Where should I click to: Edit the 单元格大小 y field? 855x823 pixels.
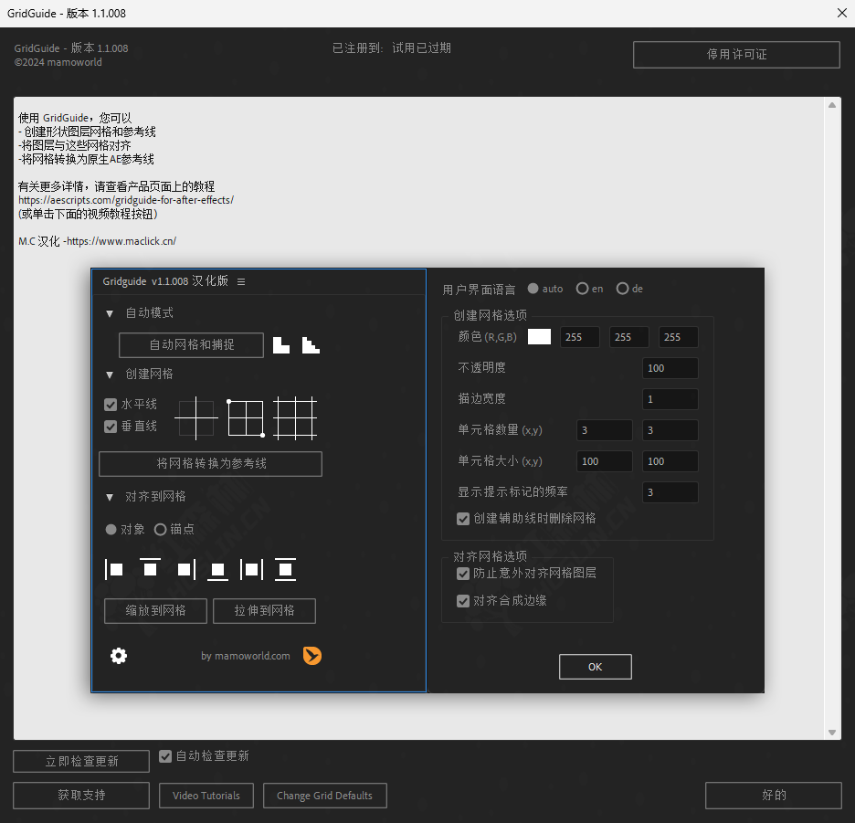click(x=670, y=461)
